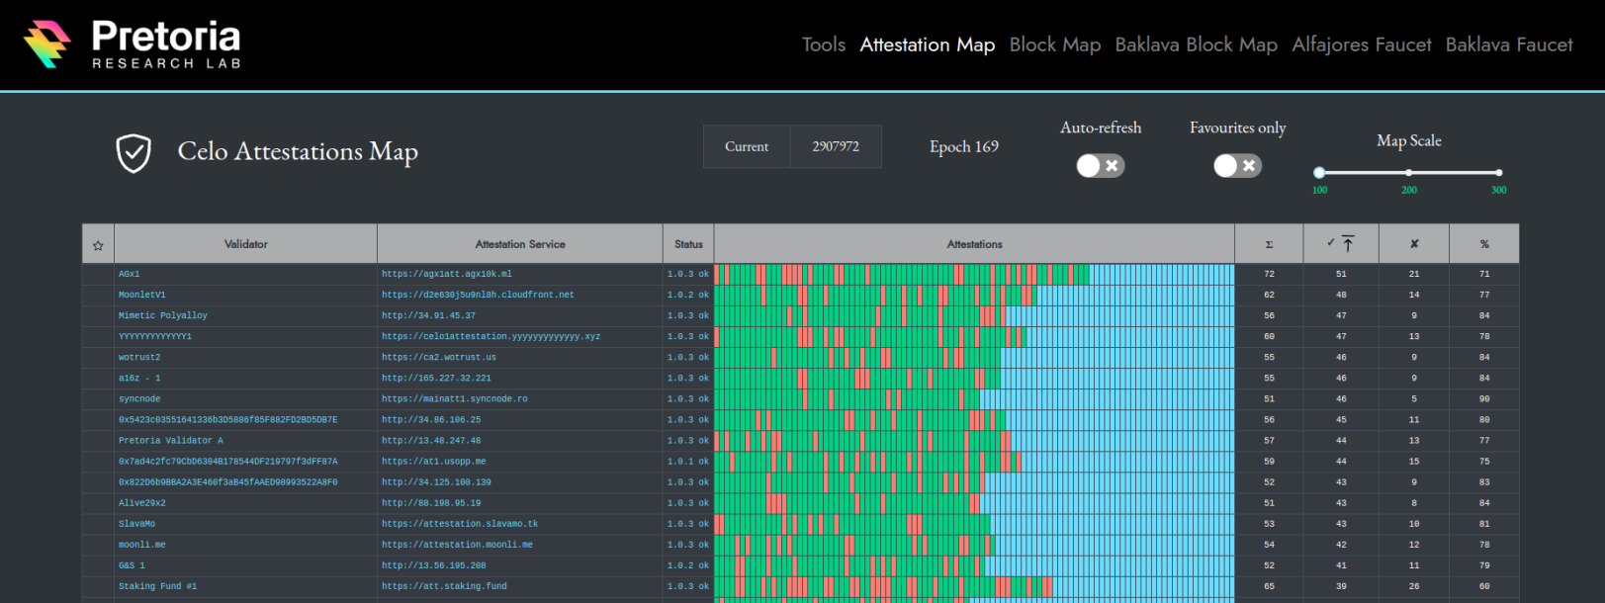Open https://celo1attestation.yyyyyyyyyyyyy.xyz link

point(491,336)
